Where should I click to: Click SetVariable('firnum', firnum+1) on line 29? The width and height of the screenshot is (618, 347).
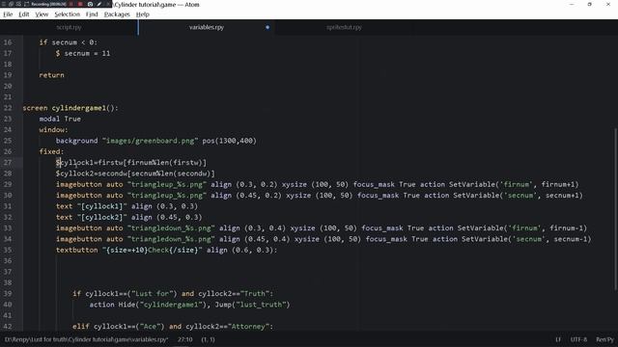[x=514, y=184]
